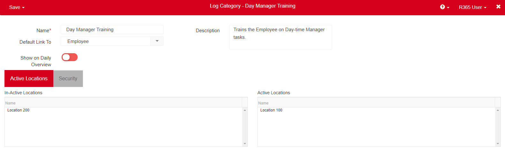Open the R365 User account menu
Viewport: 505px width, 150px height.
coord(472,7)
